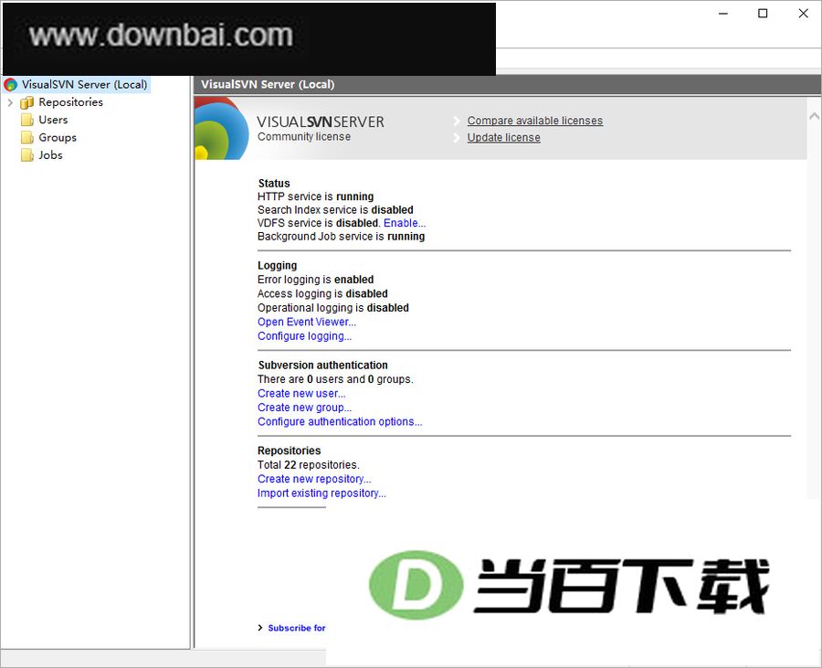Click the Repositories folder icon

click(x=27, y=102)
